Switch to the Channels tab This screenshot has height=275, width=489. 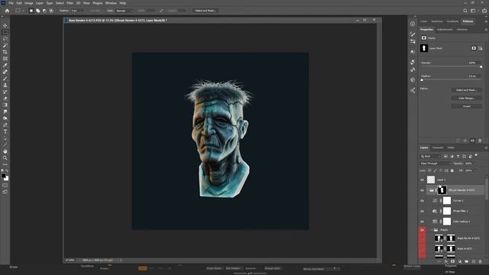coord(438,147)
